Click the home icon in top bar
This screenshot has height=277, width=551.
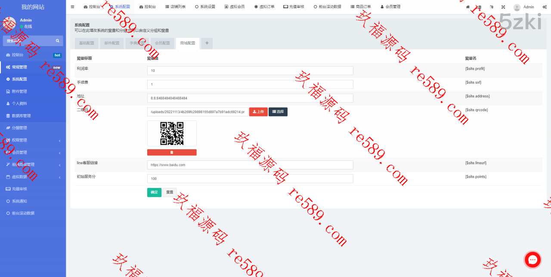click(x=468, y=7)
